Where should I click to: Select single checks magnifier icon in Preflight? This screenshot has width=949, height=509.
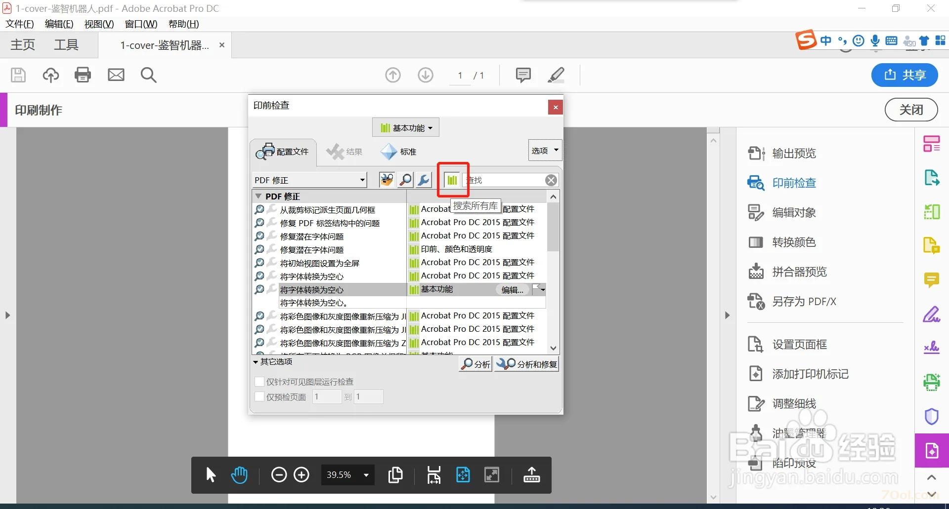406,180
